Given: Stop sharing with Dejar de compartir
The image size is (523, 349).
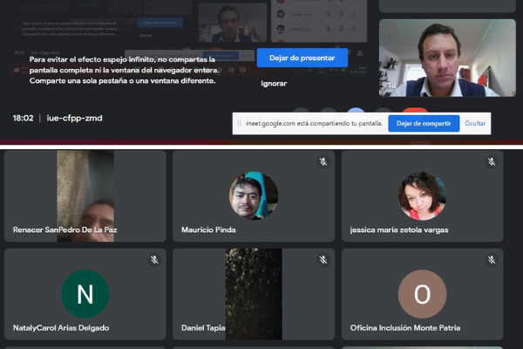Looking at the screenshot, I should pos(424,124).
